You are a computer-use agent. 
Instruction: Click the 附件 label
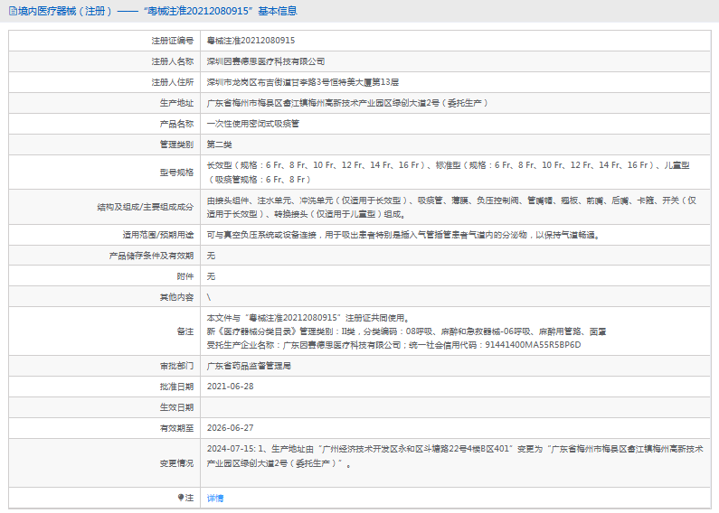coord(185,276)
